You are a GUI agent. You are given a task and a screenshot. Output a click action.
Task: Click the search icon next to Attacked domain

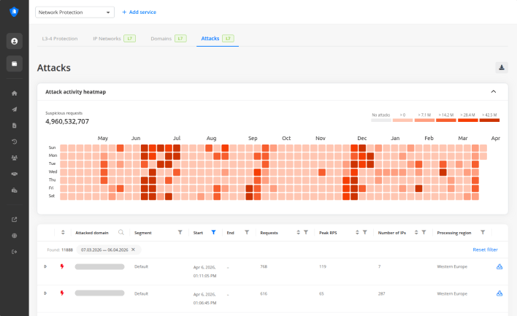click(121, 232)
